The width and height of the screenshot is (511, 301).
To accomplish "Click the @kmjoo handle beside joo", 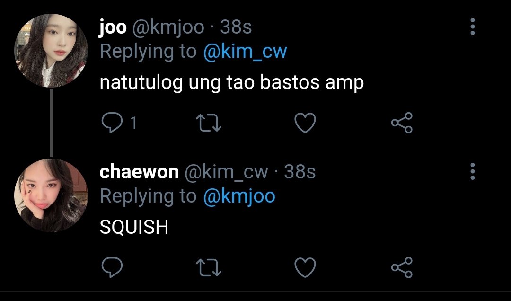I will click(x=168, y=27).
